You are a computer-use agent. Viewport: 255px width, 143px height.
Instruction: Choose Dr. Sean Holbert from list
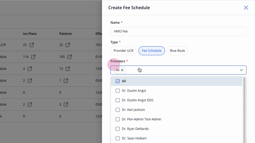pyautogui.click(x=176, y=138)
